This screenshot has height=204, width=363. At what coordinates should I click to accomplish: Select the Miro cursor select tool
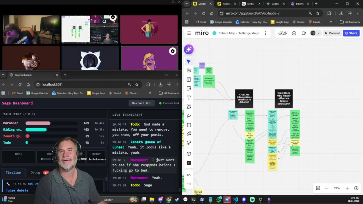click(189, 61)
